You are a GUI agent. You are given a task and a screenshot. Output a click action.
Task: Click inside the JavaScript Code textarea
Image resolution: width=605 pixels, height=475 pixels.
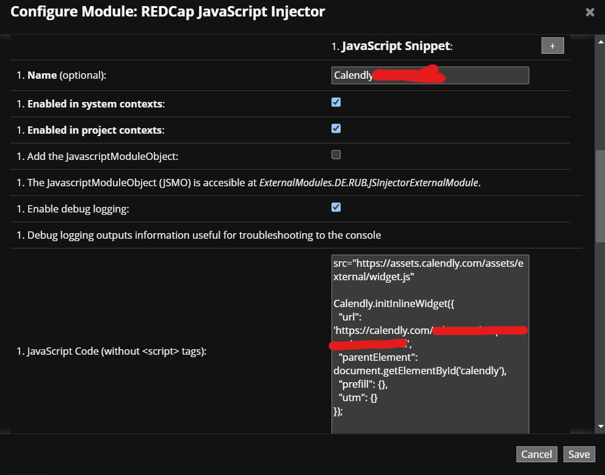click(x=430, y=344)
